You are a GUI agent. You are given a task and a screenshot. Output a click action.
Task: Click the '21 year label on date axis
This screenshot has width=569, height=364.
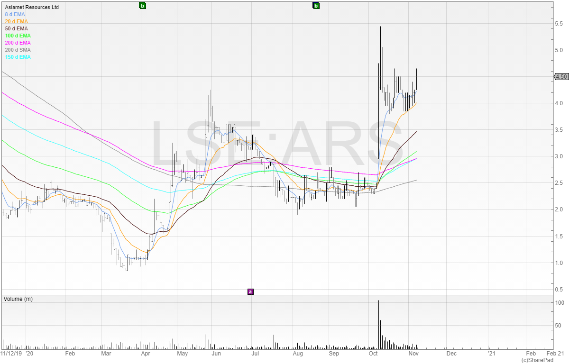[491, 354]
